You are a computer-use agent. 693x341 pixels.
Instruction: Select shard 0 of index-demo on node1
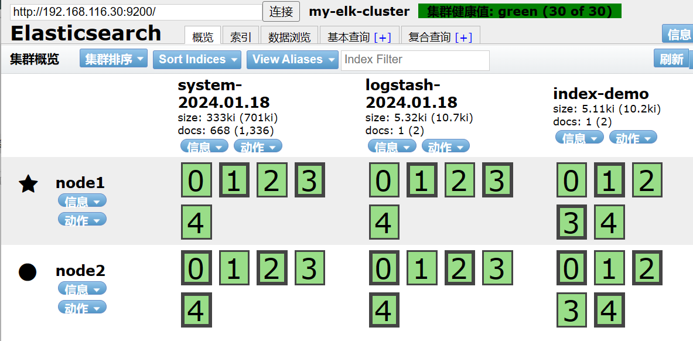(572, 180)
